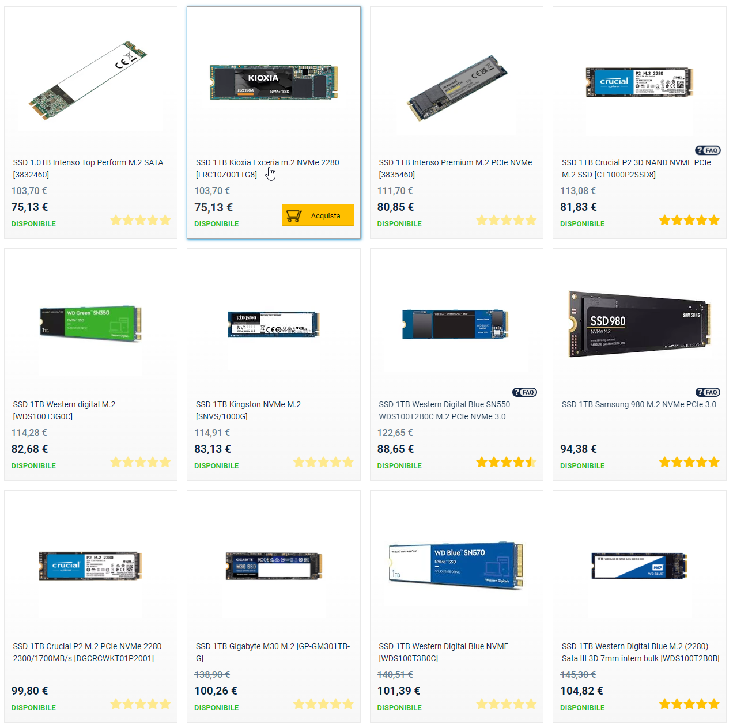Click the Kioxia Exceria product image

click(x=274, y=82)
